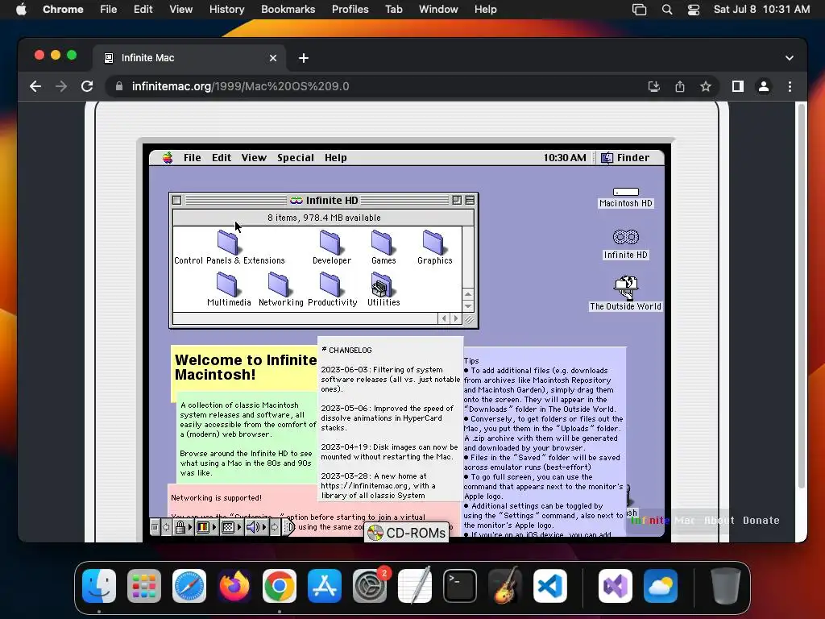Bookmark this page with the star
Screen dimensions: 825x619
(706, 86)
